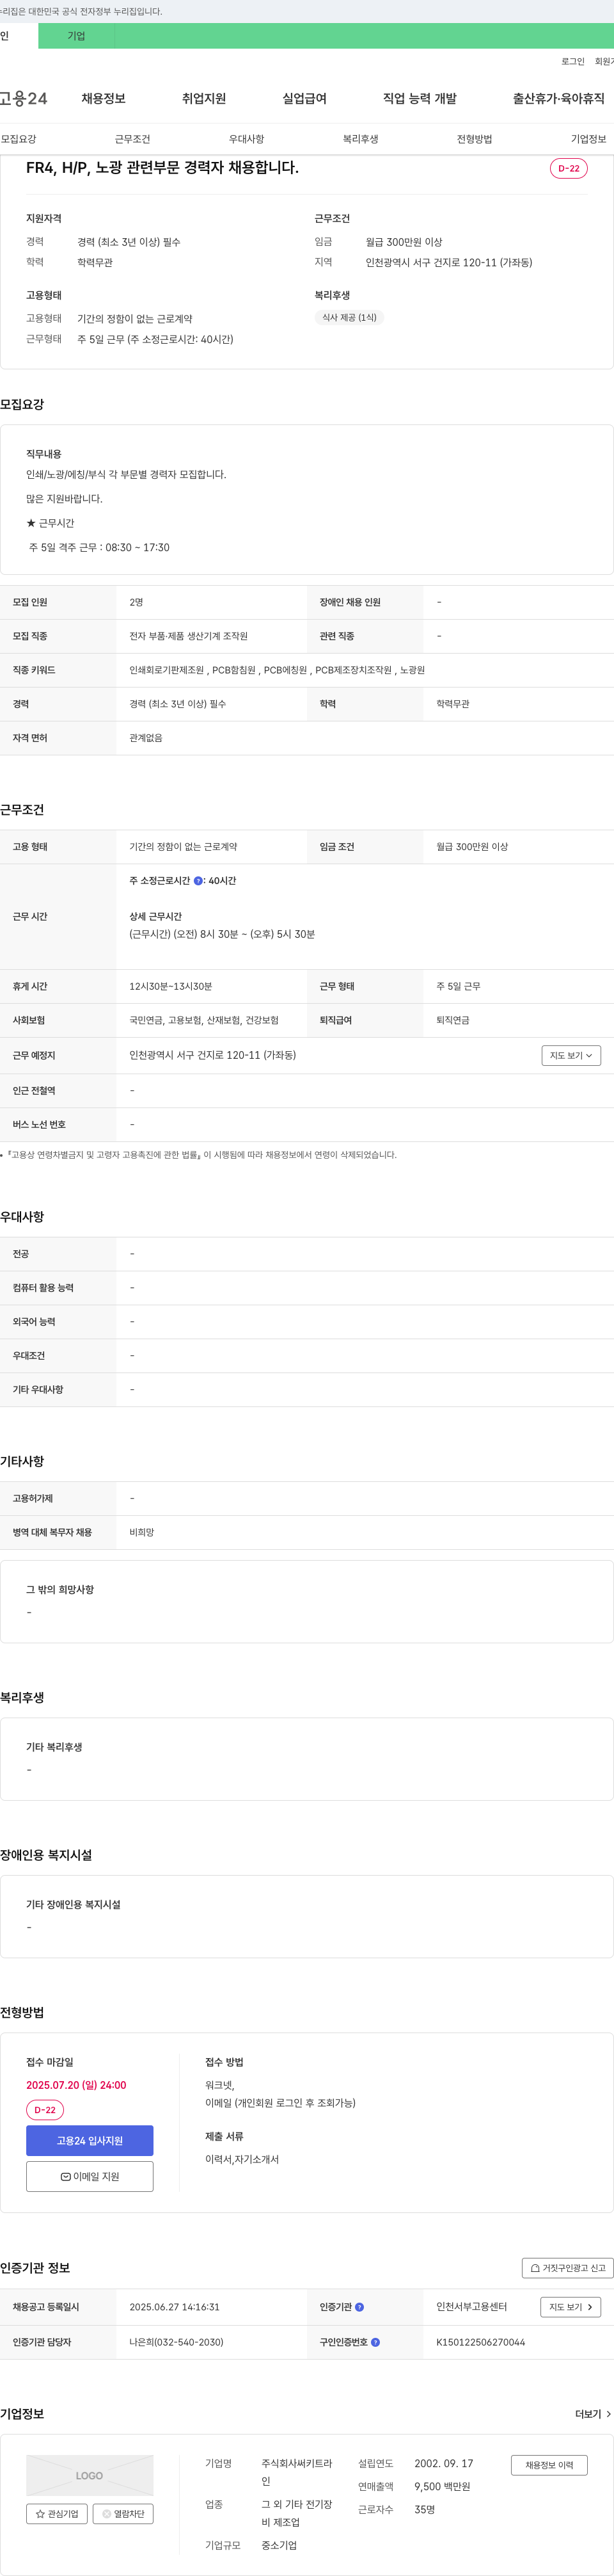
Task: Open 채용정보 이력 button
Action: pyautogui.click(x=549, y=2465)
